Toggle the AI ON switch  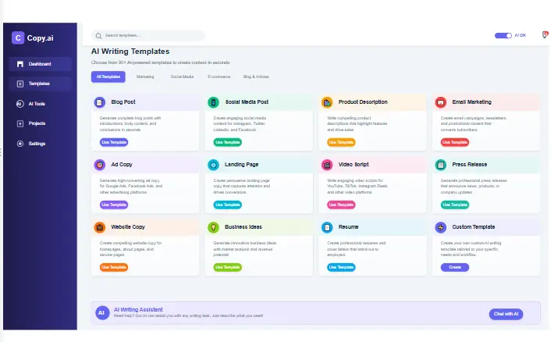[503, 35]
